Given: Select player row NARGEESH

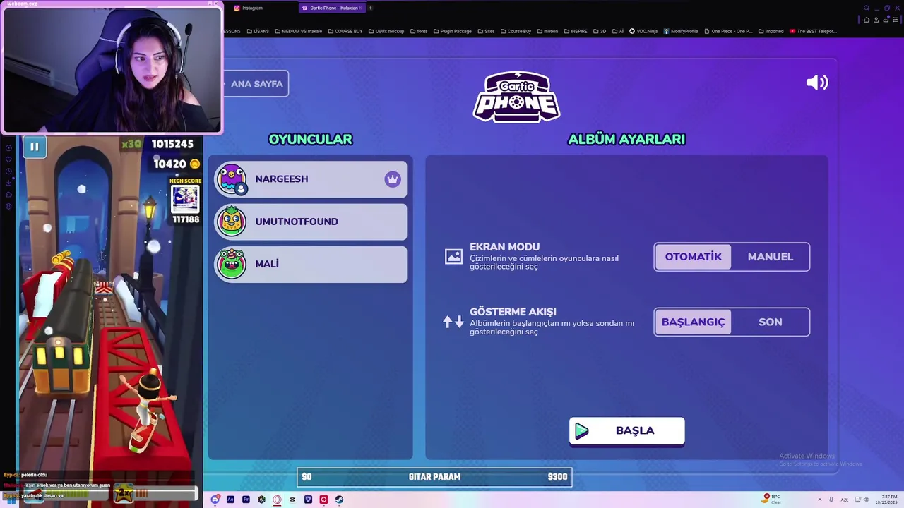Looking at the screenshot, I should 311,179.
